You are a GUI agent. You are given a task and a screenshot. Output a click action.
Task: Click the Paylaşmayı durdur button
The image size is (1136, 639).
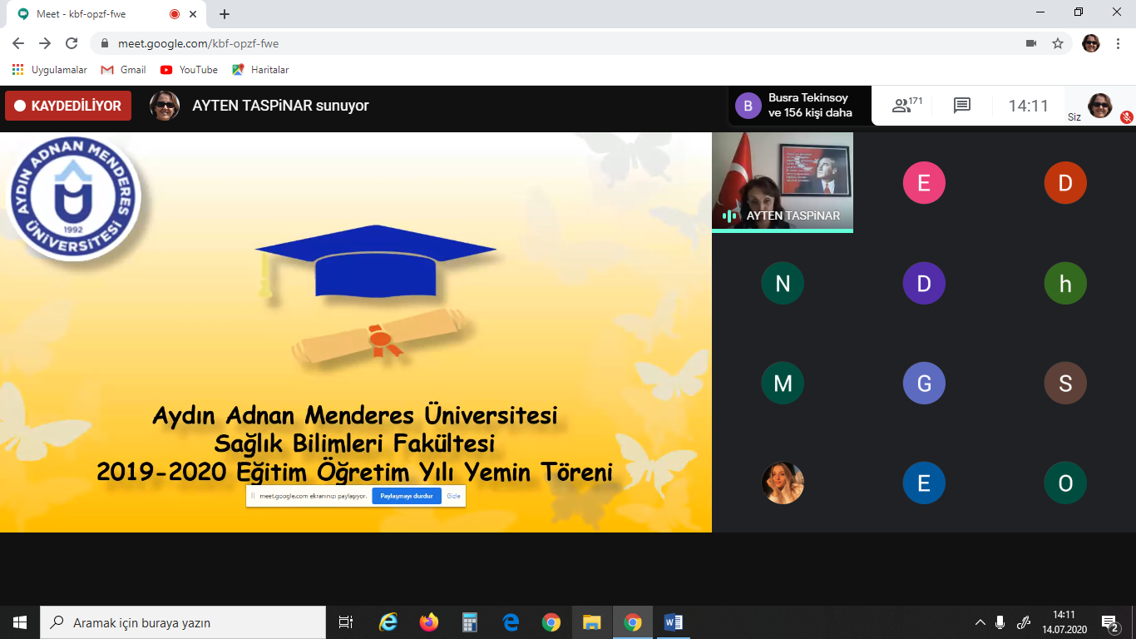pos(406,496)
